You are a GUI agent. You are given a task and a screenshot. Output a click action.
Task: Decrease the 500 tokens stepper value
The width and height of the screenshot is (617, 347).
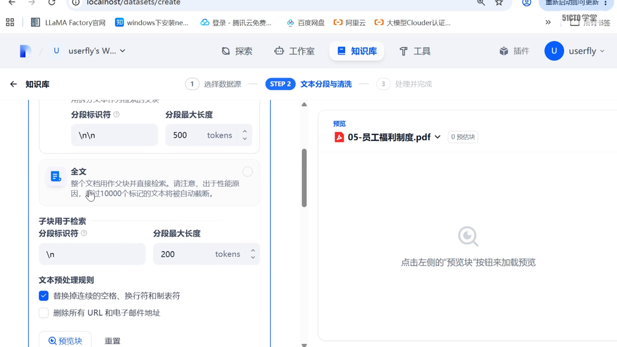[x=244, y=139]
